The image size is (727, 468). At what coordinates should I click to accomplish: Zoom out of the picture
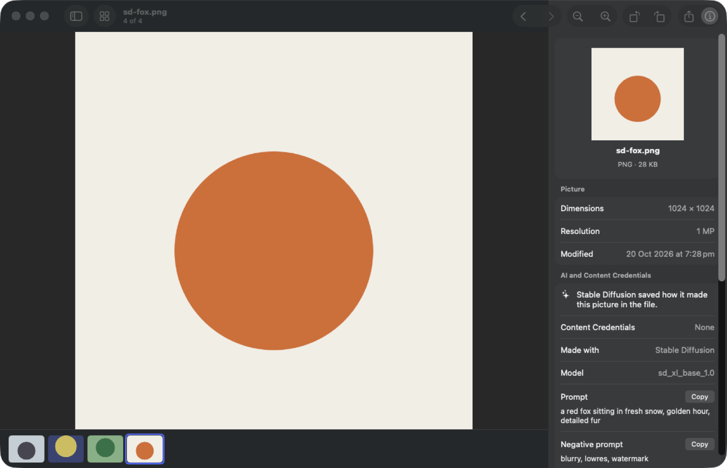tap(578, 16)
